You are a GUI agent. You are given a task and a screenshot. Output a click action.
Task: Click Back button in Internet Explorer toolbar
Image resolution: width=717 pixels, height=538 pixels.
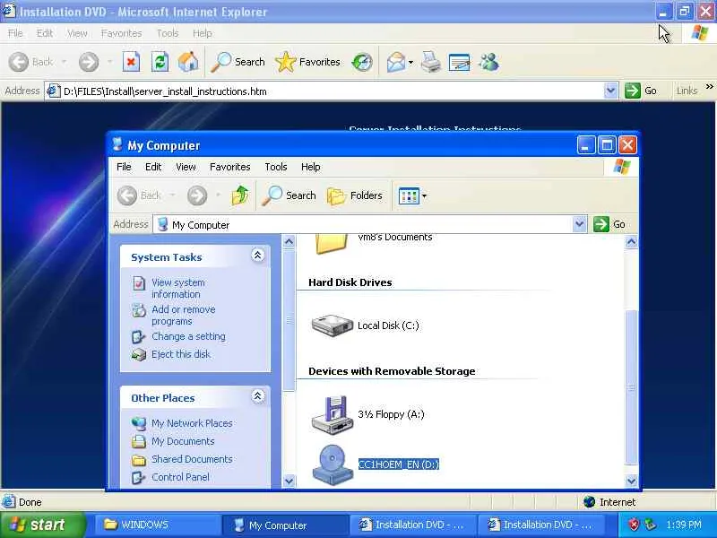31,62
